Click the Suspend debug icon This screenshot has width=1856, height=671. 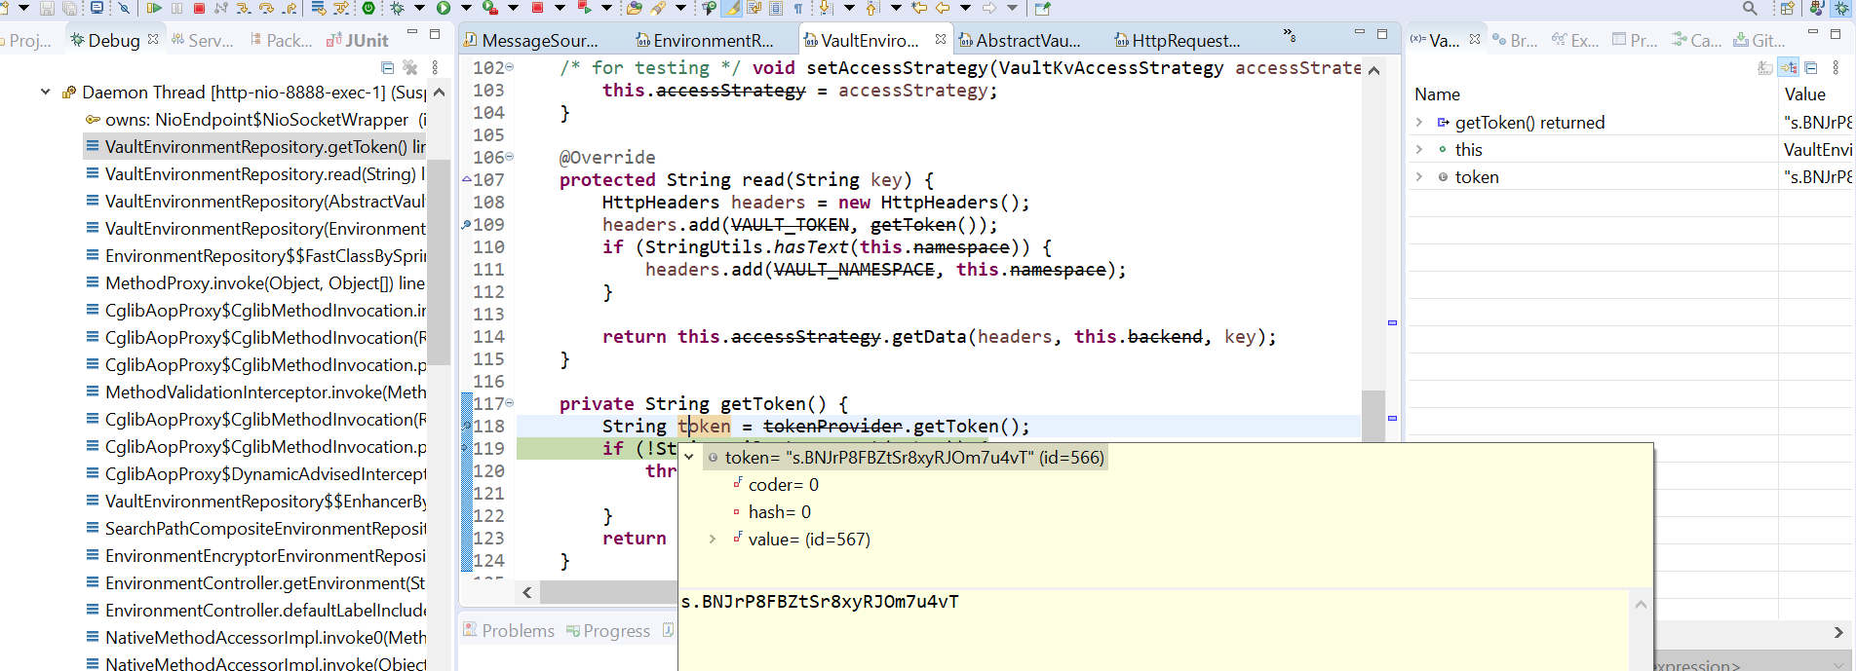coord(176,8)
